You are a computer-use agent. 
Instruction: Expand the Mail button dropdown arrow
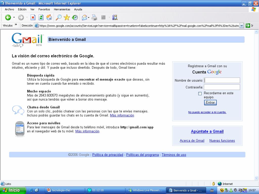[89, 17]
